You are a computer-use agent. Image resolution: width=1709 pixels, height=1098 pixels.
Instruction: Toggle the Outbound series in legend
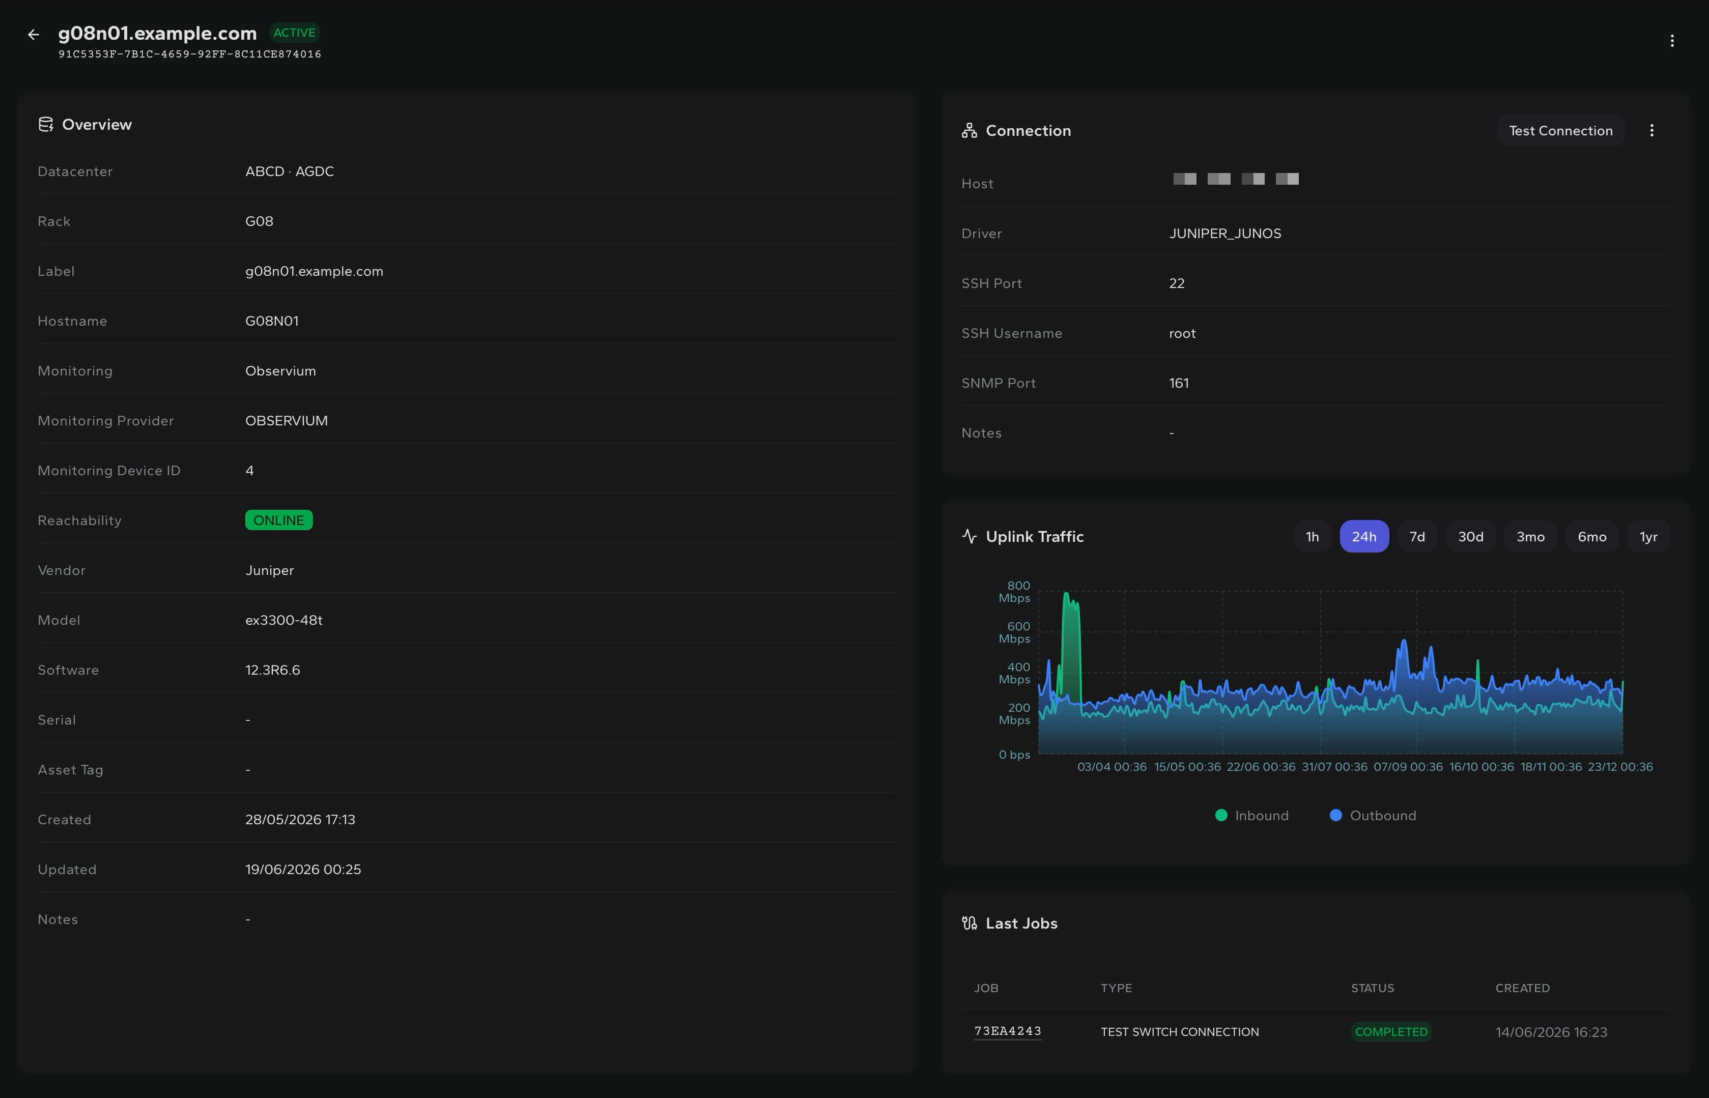coord(1373,816)
